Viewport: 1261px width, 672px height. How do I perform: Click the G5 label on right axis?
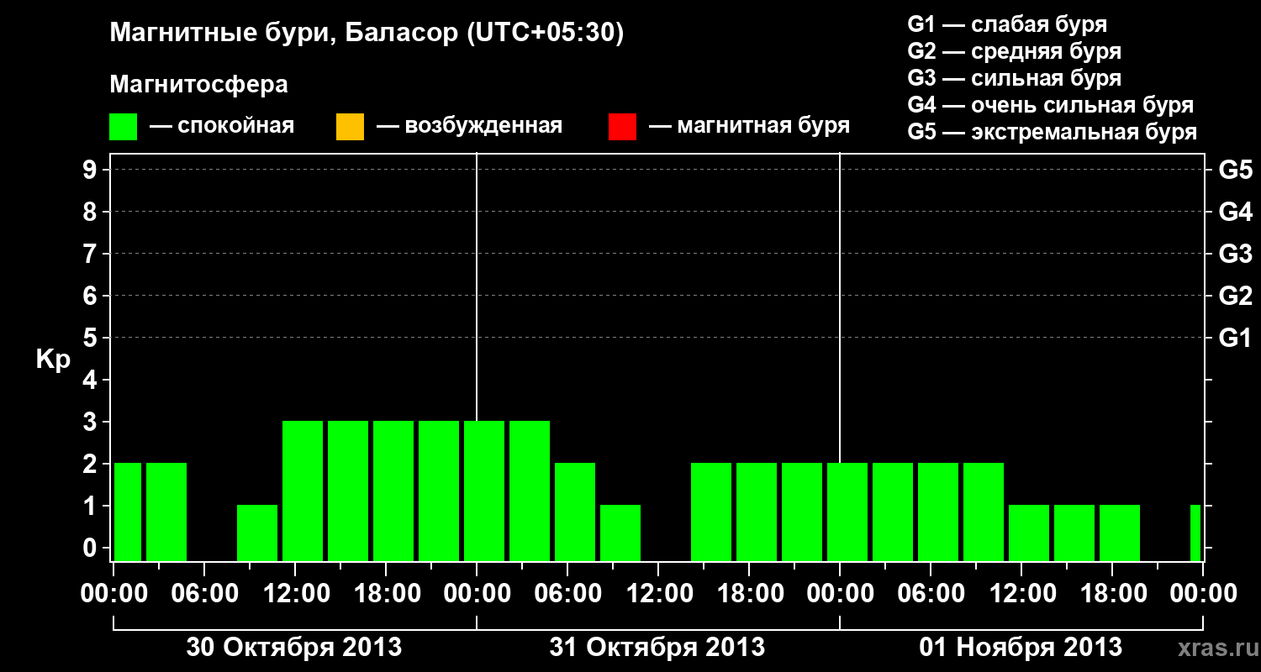pyautogui.click(x=1236, y=170)
